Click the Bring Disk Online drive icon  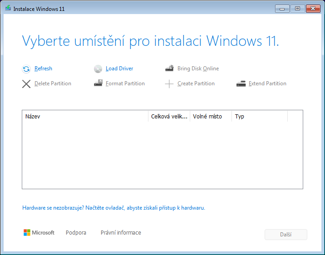click(169, 69)
